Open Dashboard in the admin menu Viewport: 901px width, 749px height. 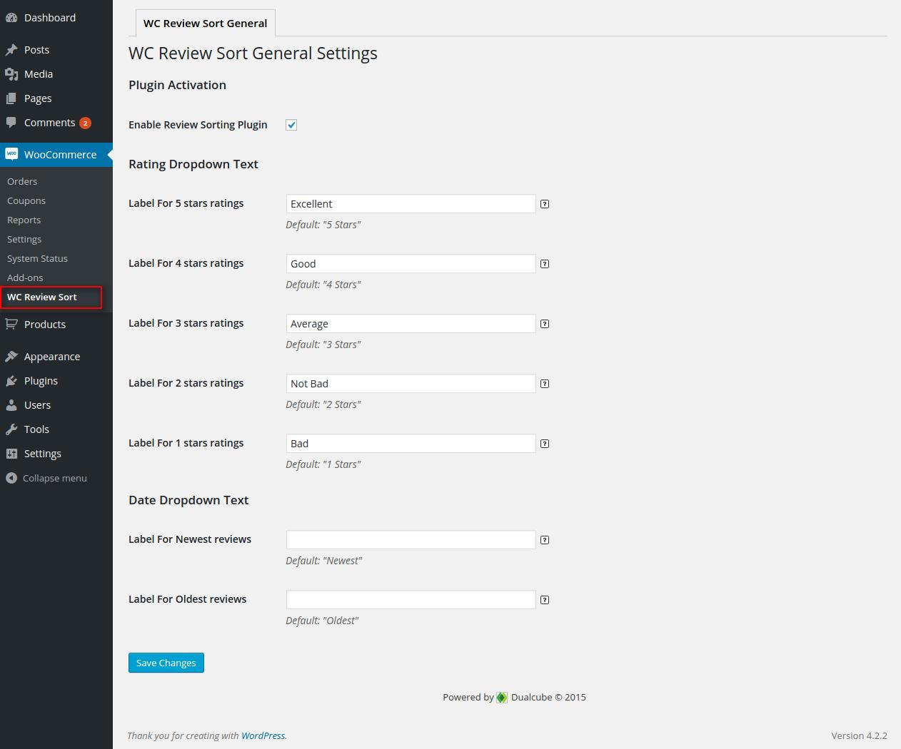pyautogui.click(x=56, y=18)
